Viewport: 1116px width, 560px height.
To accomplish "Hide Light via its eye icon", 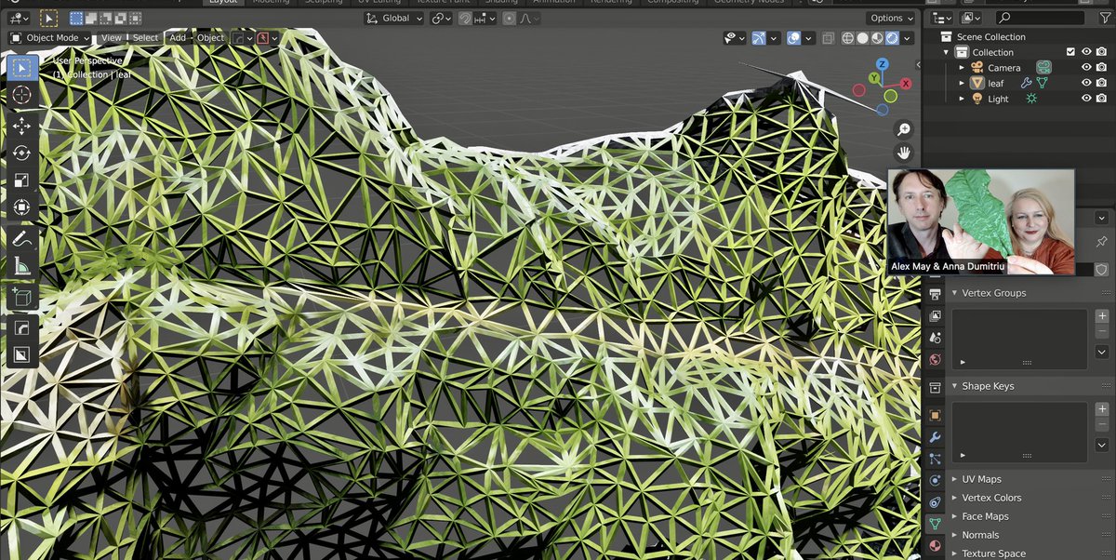I will [1086, 99].
